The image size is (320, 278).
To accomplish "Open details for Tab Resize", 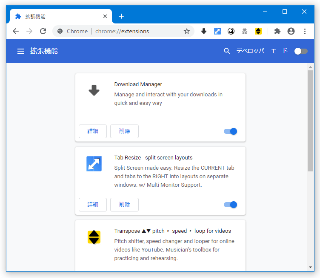I will click(93, 205).
